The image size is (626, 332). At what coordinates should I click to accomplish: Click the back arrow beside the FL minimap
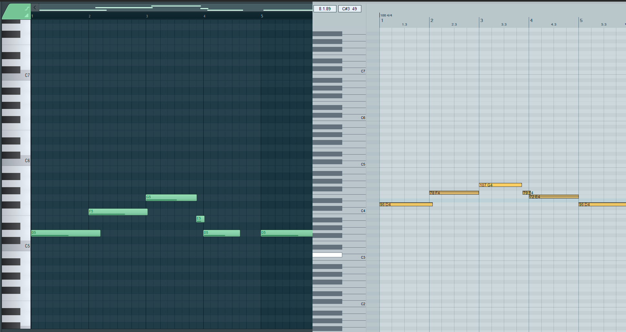tap(35, 7)
